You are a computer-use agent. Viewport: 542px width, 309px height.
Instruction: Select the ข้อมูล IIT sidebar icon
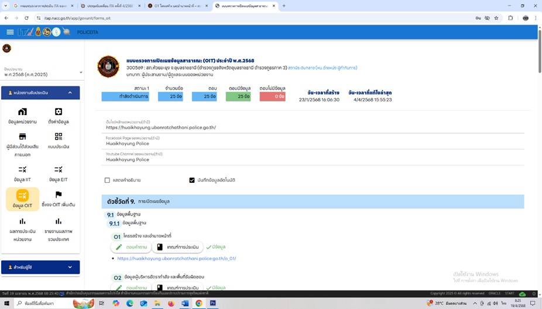(22, 170)
